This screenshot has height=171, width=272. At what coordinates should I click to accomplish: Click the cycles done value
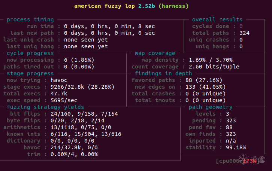[x=241, y=26]
